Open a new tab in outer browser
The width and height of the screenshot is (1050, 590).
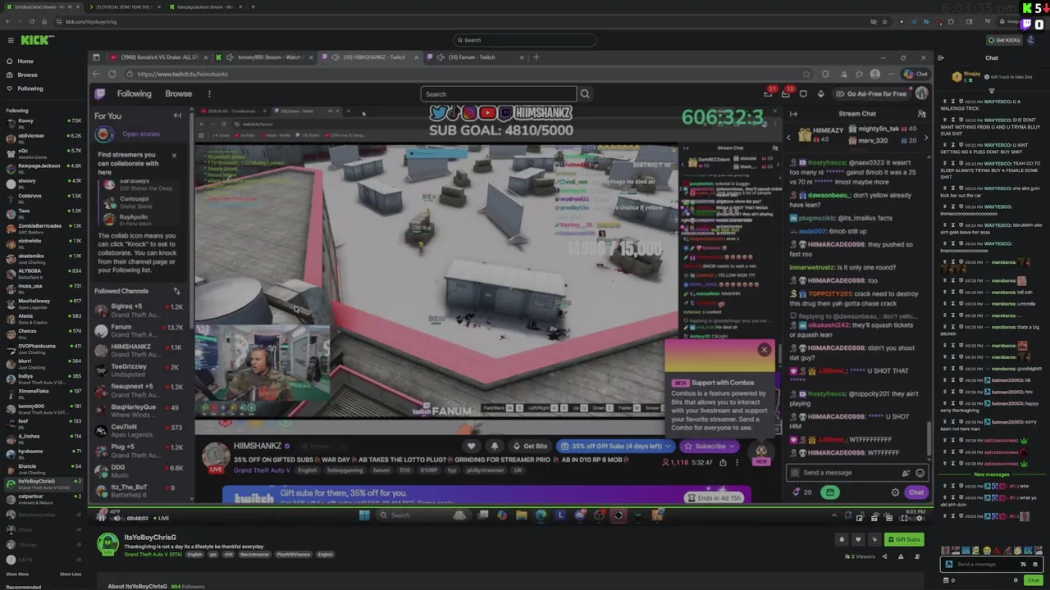[253, 7]
